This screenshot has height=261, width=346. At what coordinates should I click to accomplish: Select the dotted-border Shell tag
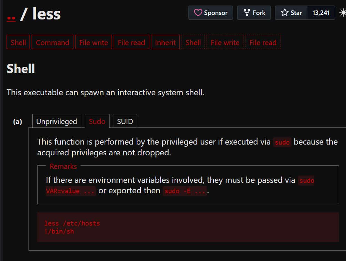click(193, 42)
